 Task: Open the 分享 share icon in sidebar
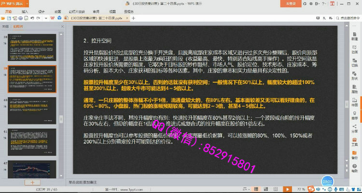coord(354,129)
